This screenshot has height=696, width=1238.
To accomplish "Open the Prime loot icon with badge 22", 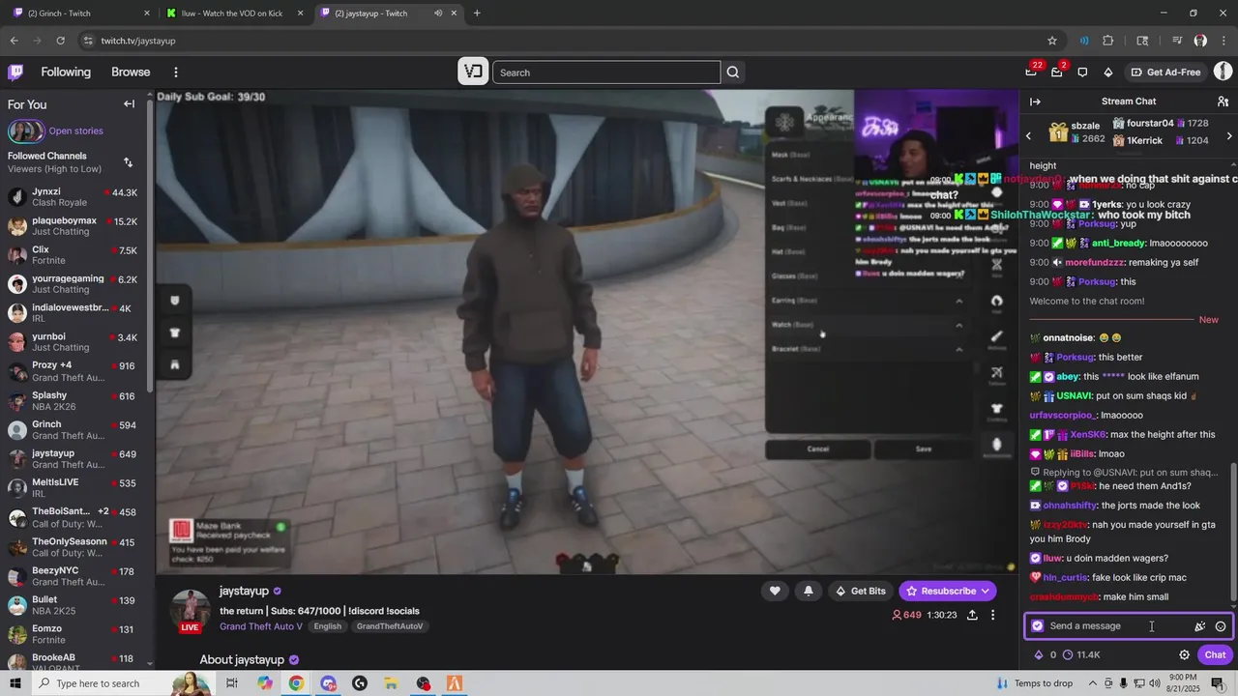I will click(x=1032, y=72).
